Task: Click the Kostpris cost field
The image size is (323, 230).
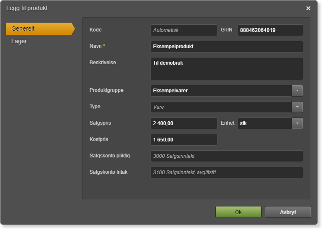Action: [184, 140]
